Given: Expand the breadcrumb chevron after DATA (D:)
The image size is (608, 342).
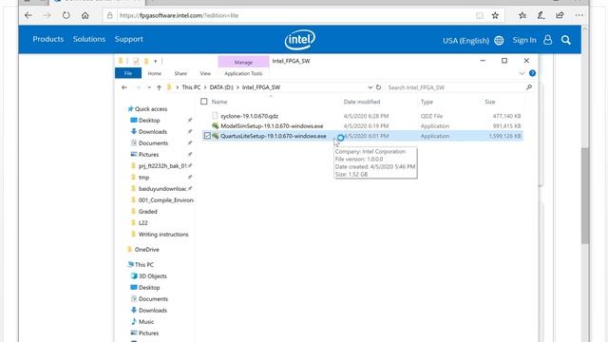Looking at the screenshot, I should (237, 87).
